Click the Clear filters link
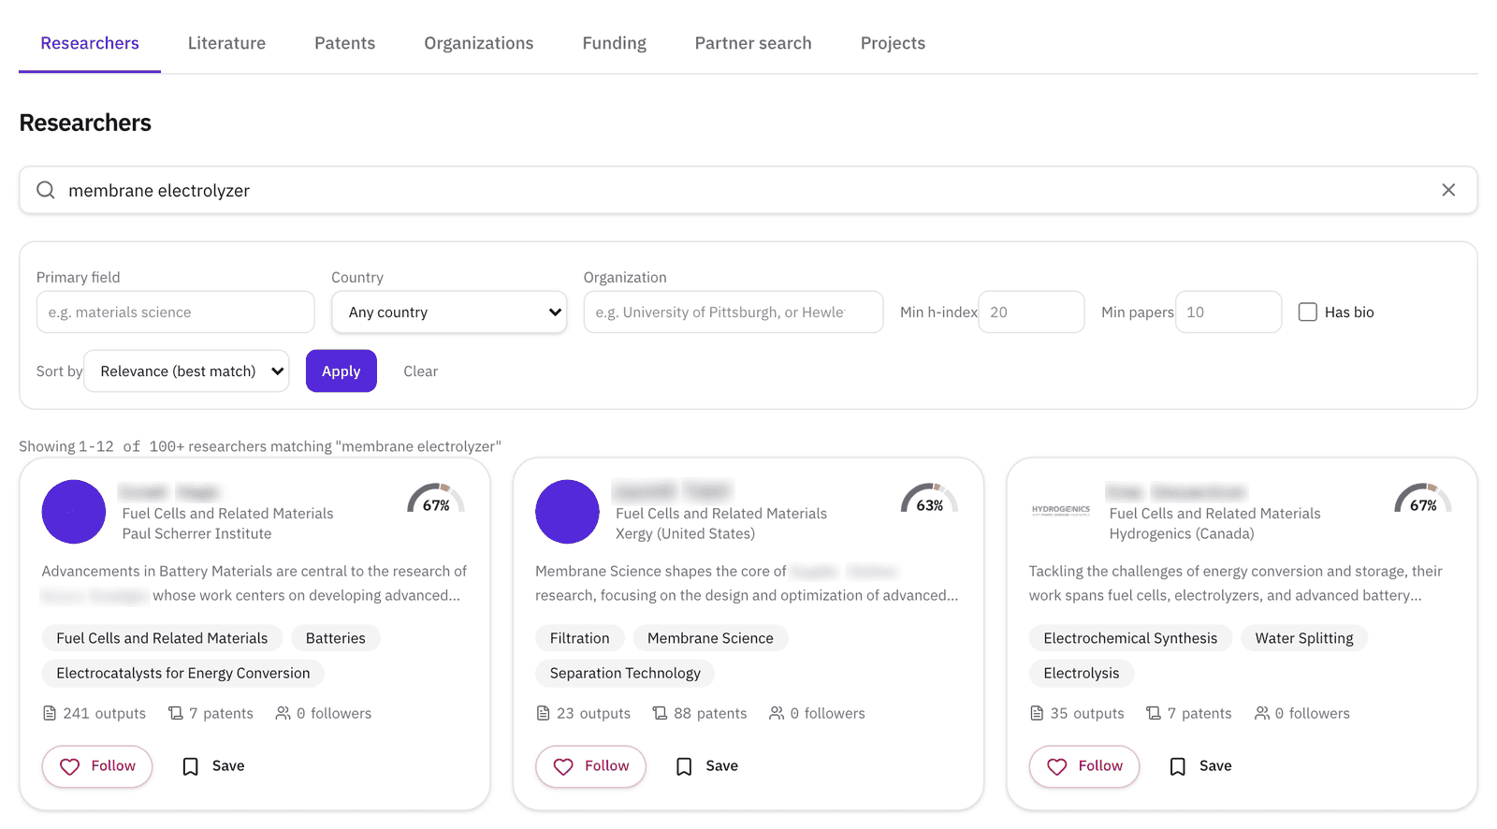1497x829 pixels. [420, 371]
